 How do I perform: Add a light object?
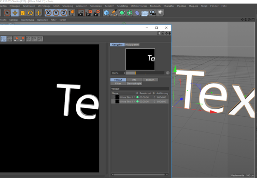[x=160, y=13]
